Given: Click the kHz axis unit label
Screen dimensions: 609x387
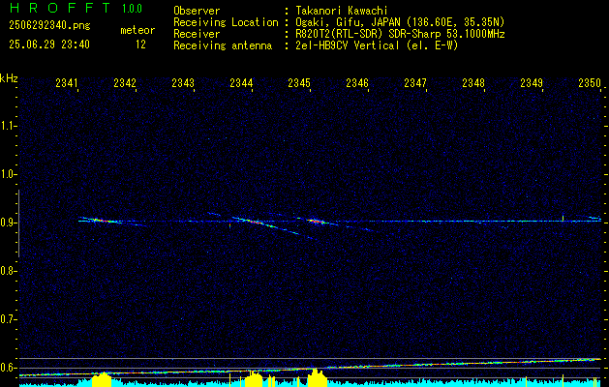Looking at the screenshot, I should (x=9, y=78).
